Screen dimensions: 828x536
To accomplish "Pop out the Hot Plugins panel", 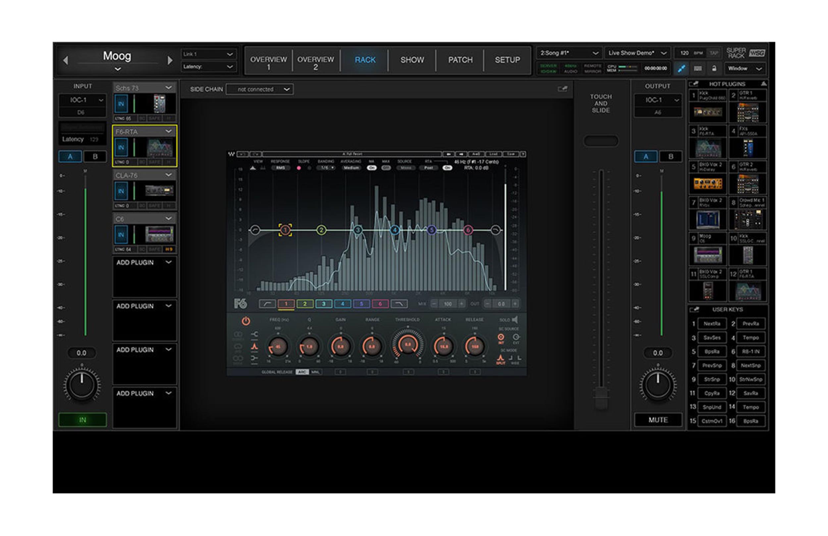I will (694, 84).
